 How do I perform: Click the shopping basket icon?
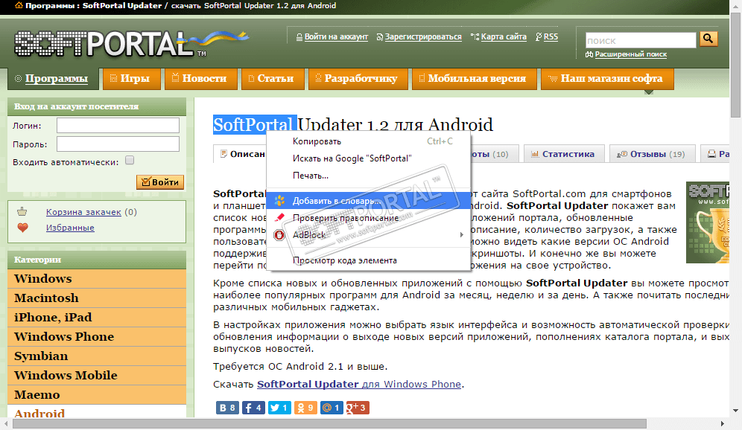22,212
